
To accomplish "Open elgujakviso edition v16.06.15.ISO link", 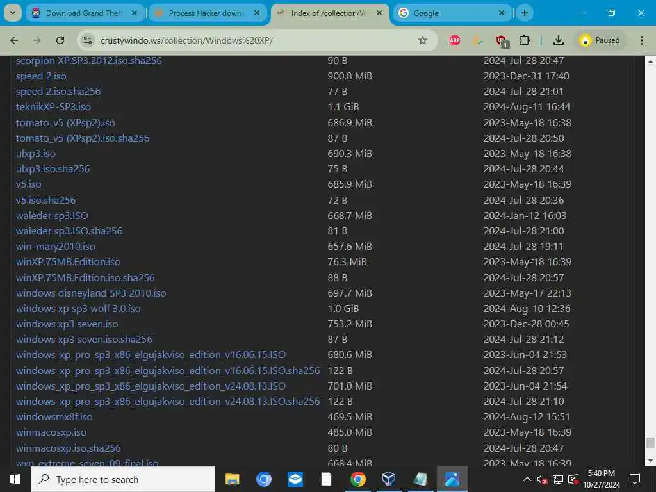I will pos(151,354).
